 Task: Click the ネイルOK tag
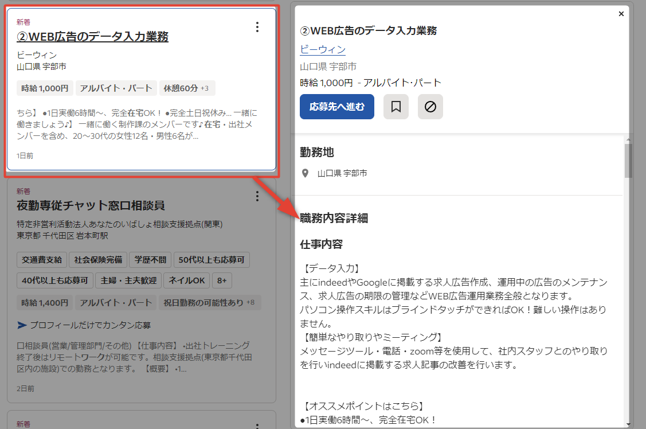[x=187, y=279]
